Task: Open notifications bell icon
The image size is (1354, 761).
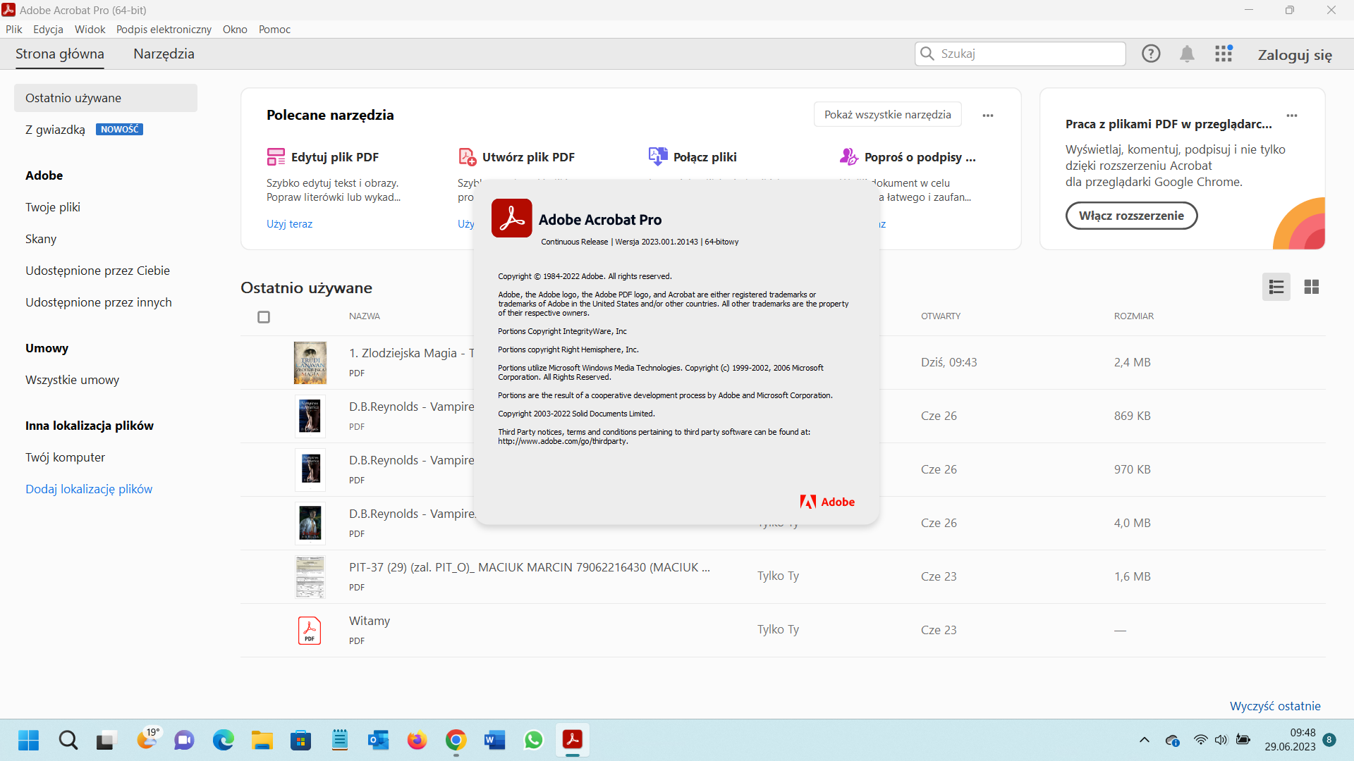Action: click(1188, 54)
